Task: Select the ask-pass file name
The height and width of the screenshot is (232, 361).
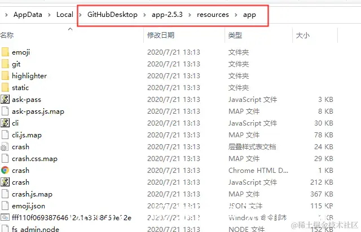Action: (x=27, y=100)
